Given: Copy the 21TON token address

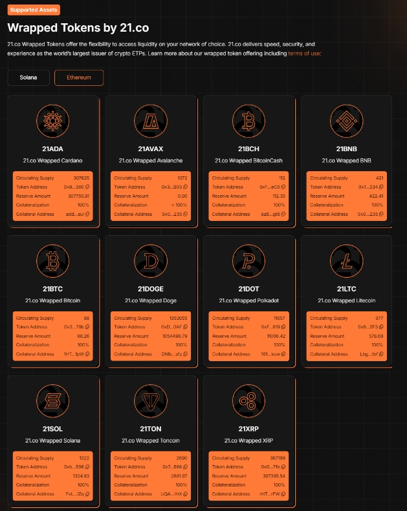Looking at the screenshot, I should 186,467.
